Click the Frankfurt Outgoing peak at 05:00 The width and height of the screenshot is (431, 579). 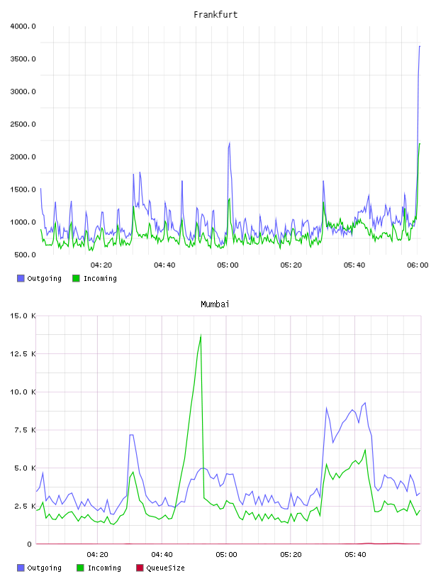coord(230,143)
